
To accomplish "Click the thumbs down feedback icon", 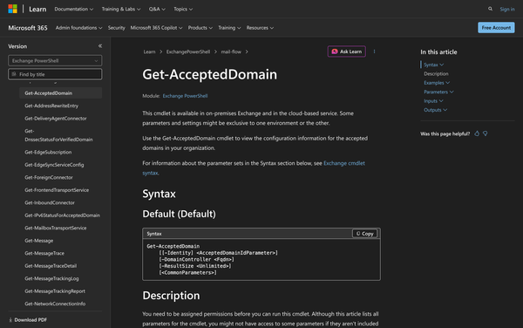I will (x=486, y=133).
